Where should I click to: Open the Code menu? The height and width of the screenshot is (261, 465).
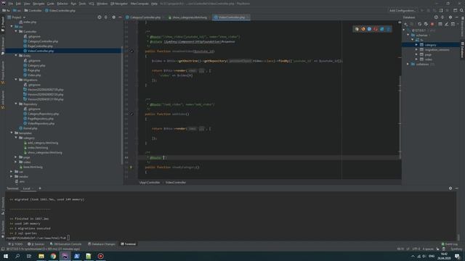pos(51,4)
